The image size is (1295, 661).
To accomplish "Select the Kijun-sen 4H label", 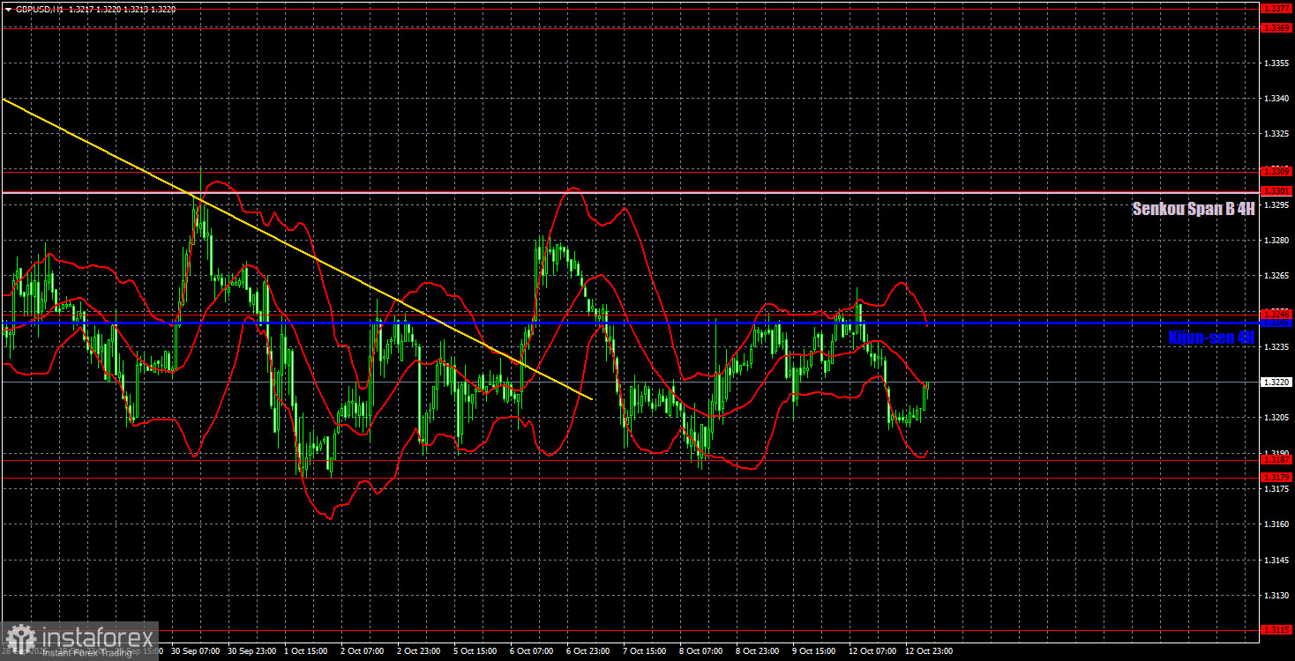I will (x=1211, y=337).
